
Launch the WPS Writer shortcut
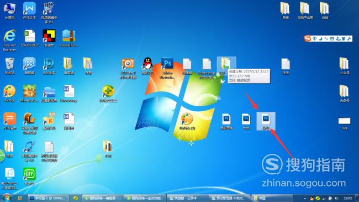tap(29, 11)
